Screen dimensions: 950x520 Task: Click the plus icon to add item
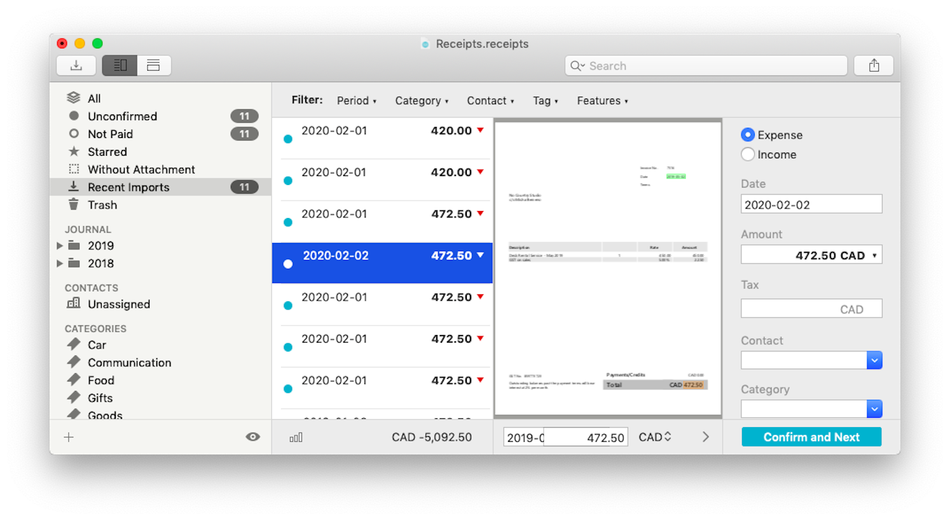69,437
